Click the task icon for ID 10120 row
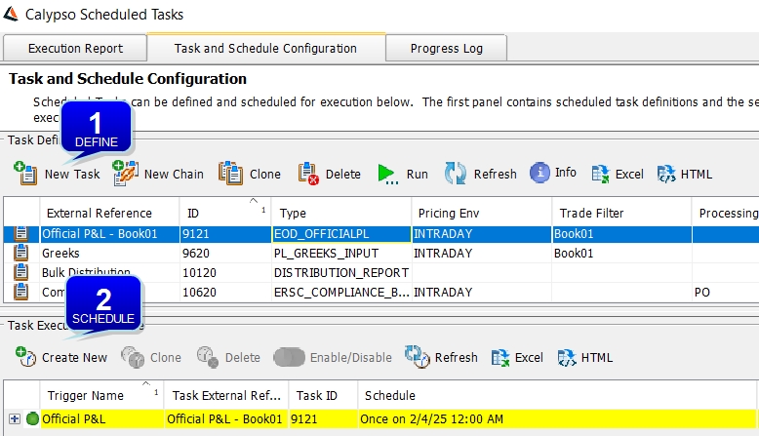Viewport: 759px width, 436px height. coord(20,272)
